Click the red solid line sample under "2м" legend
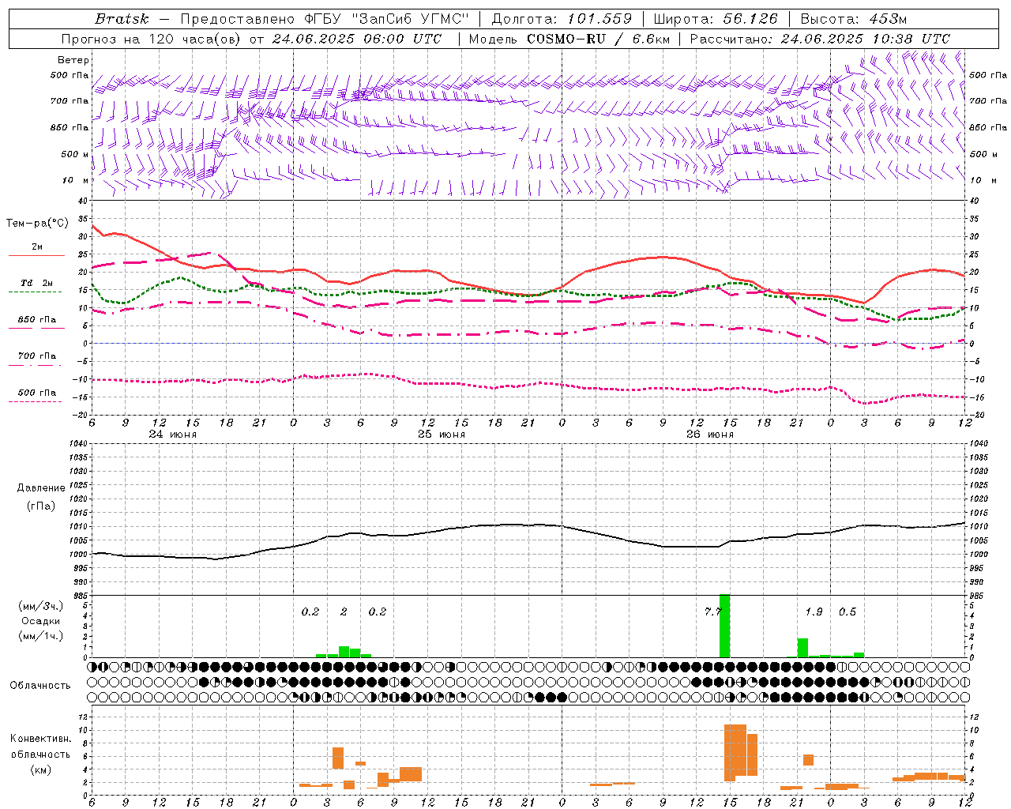Screen dimensions: 1011x809 coord(36,256)
